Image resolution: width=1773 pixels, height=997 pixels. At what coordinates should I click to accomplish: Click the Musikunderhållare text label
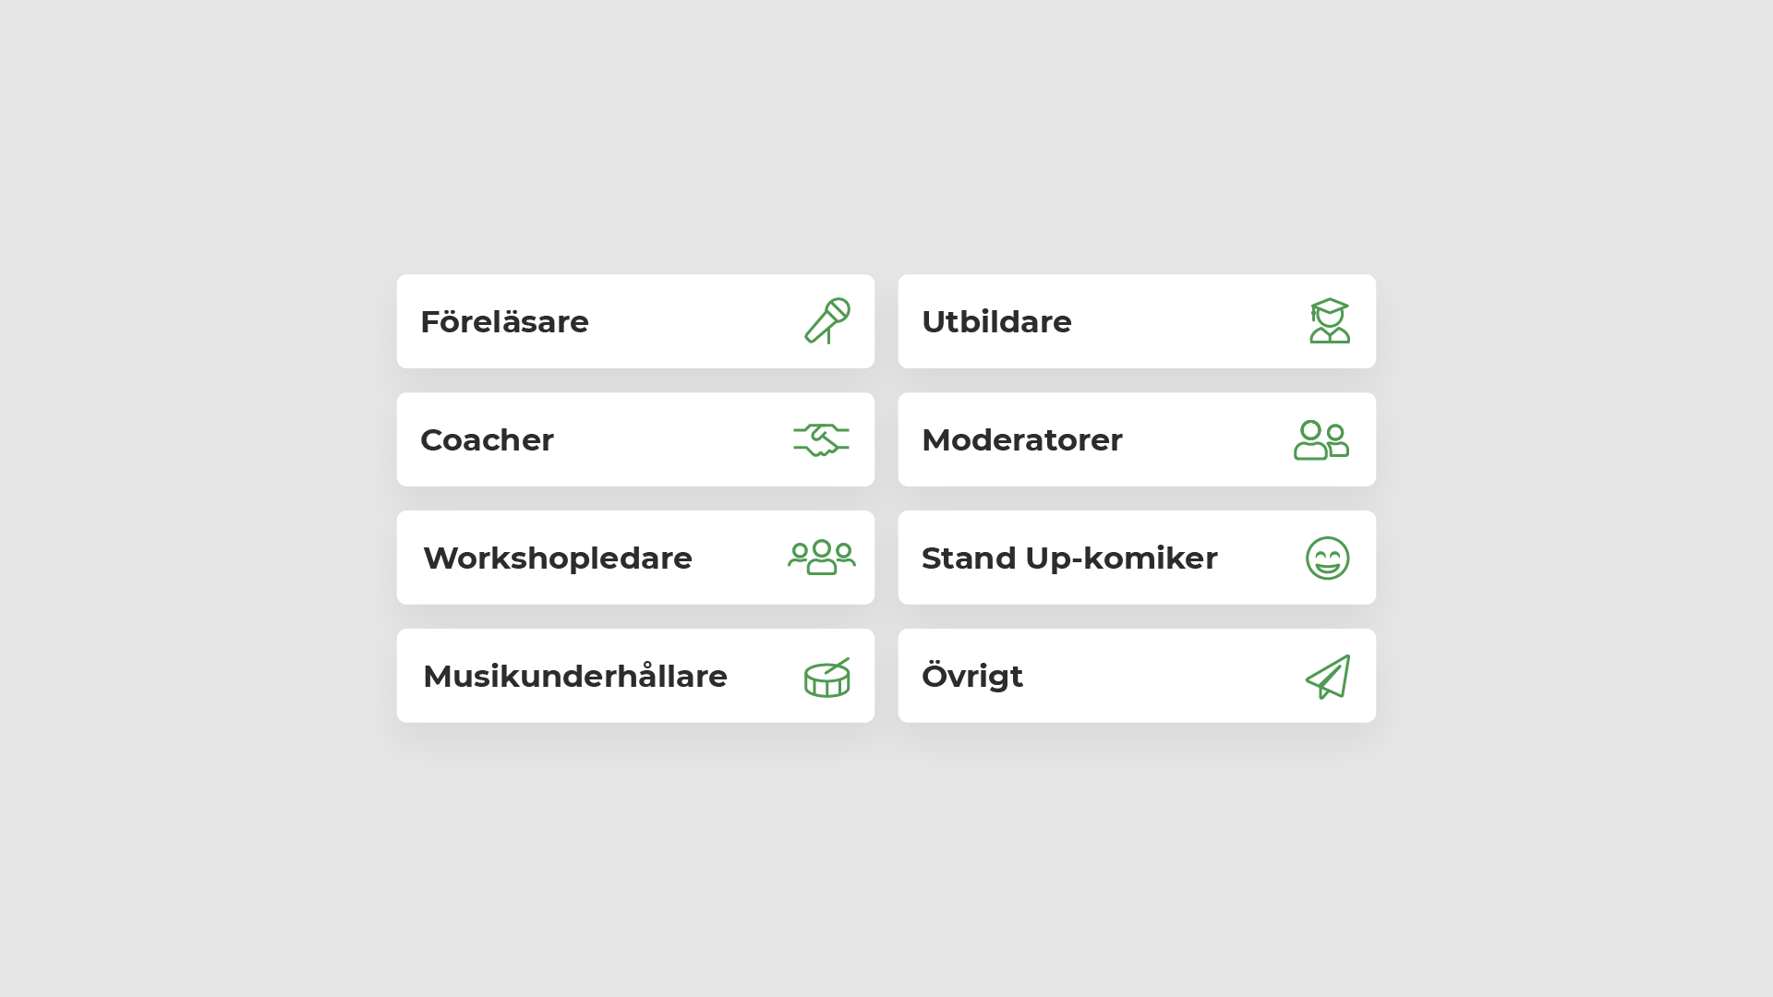(x=575, y=676)
